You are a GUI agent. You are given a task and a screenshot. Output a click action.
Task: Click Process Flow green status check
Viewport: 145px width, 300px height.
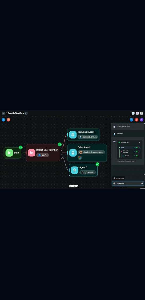[x=119, y=142]
